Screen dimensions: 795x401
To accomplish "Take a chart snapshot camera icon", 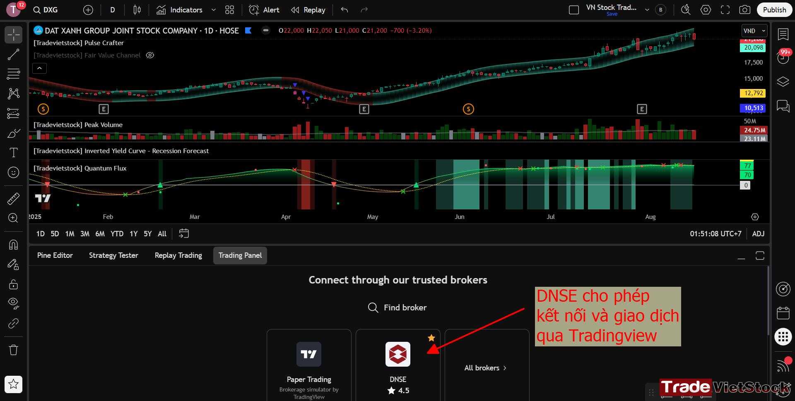I will (x=744, y=10).
